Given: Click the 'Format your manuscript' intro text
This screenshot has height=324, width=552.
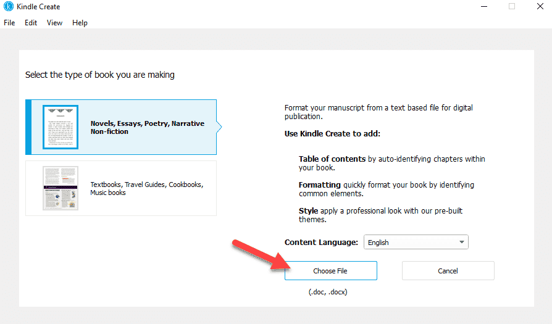Looking at the screenshot, I should (378, 112).
